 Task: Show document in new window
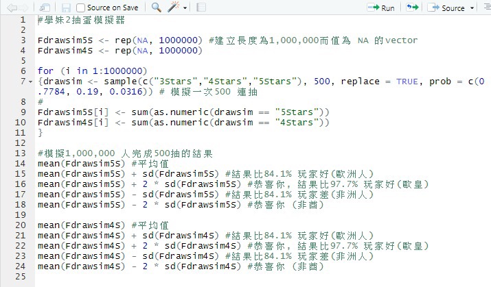tap(45, 8)
